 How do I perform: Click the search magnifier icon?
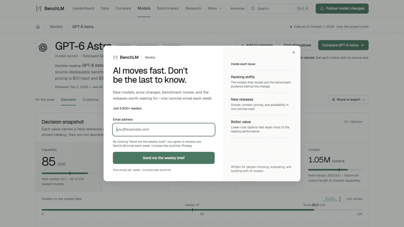coord(253,8)
